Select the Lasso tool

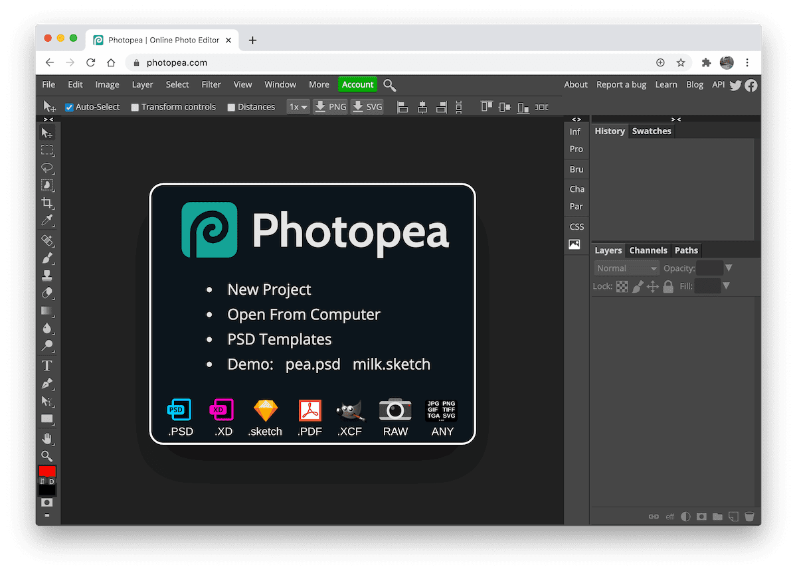click(47, 168)
